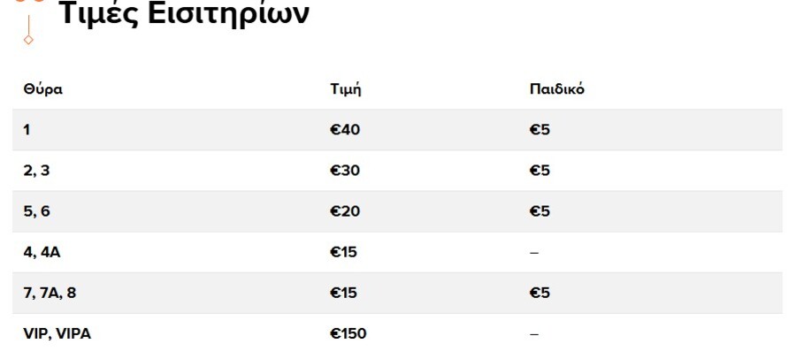Click the child price for gates 5, 6
This screenshot has width=796, height=359.
(x=540, y=211)
